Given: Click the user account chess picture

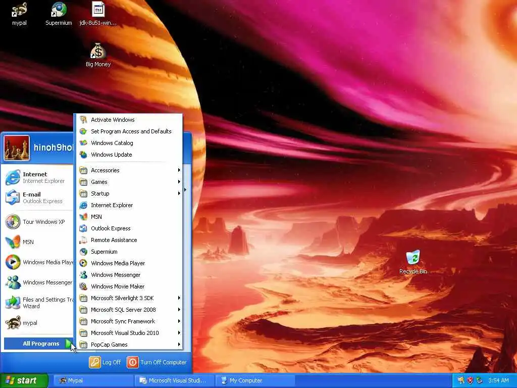Looking at the screenshot, I should tap(17, 148).
